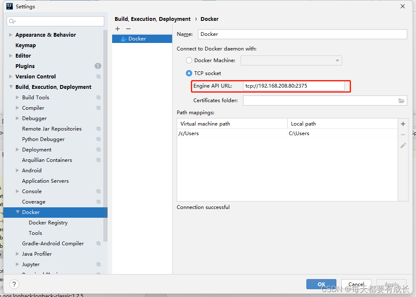The width and height of the screenshot is (416, 297).
Task: Remove the selected path mapping with - icon
Action: coord(403,134)
